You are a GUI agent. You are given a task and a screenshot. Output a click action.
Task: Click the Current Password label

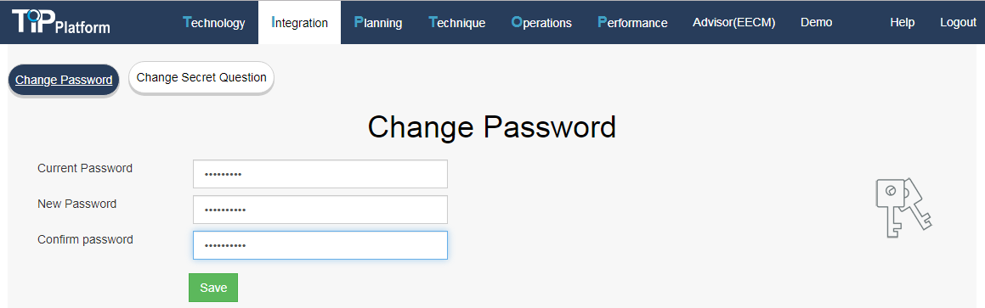point(85,168)
